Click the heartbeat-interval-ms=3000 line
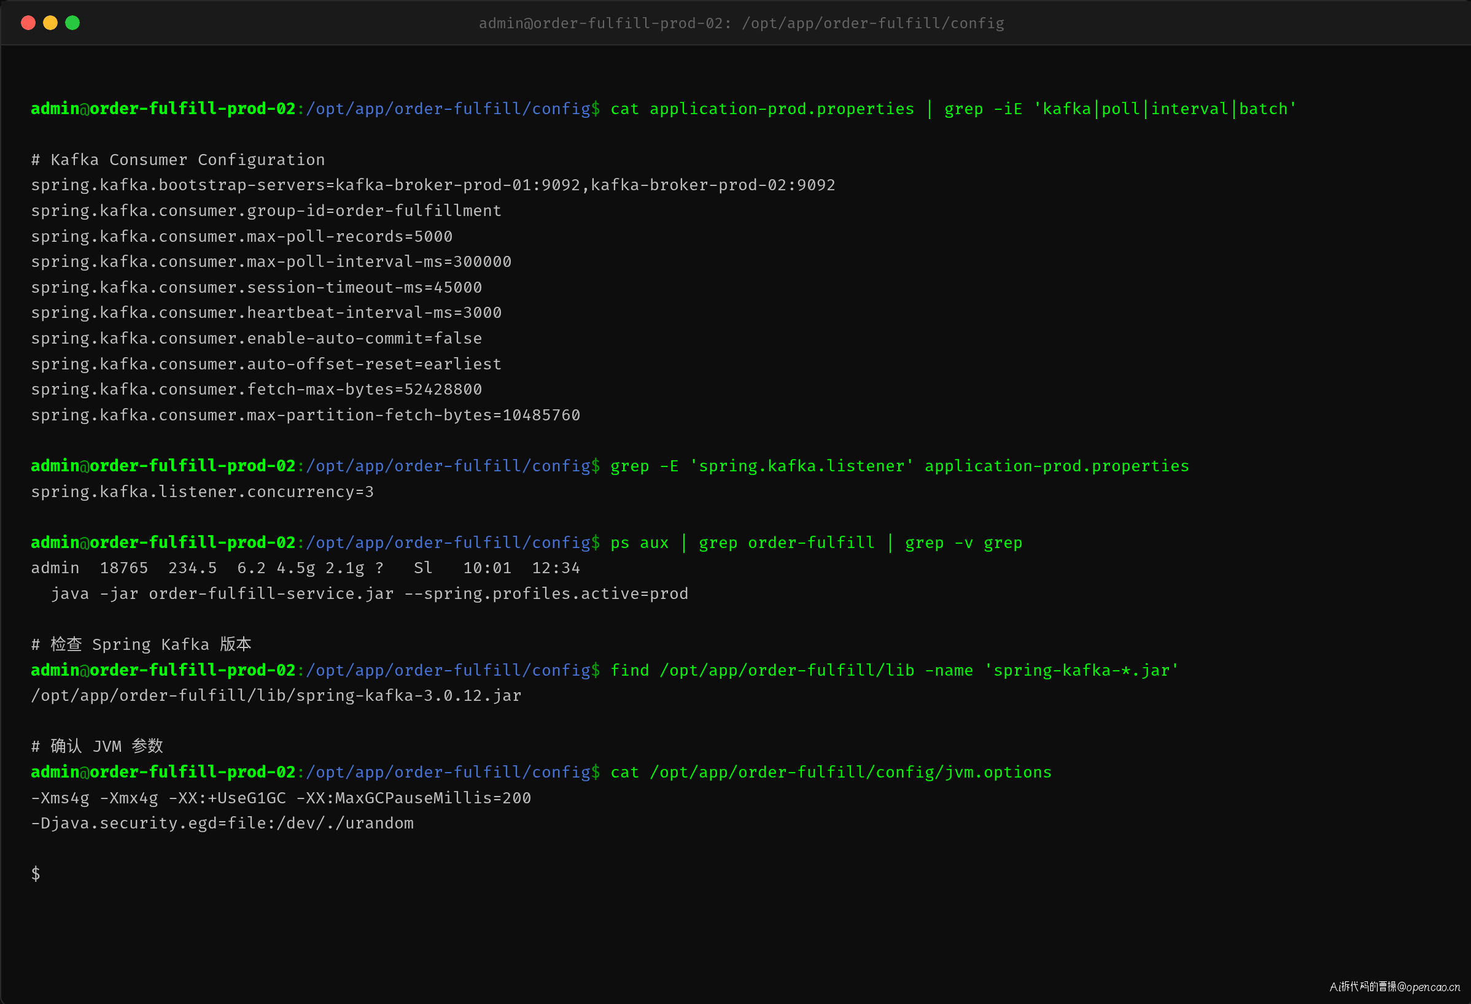 tap(266, 312)
